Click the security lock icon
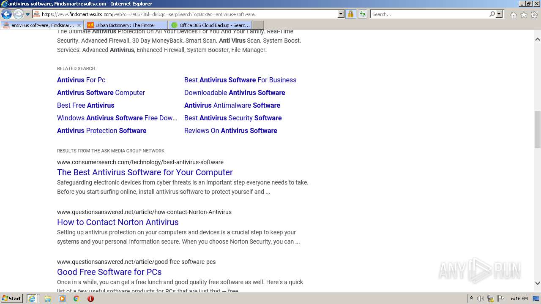 (x=350, y=14)
